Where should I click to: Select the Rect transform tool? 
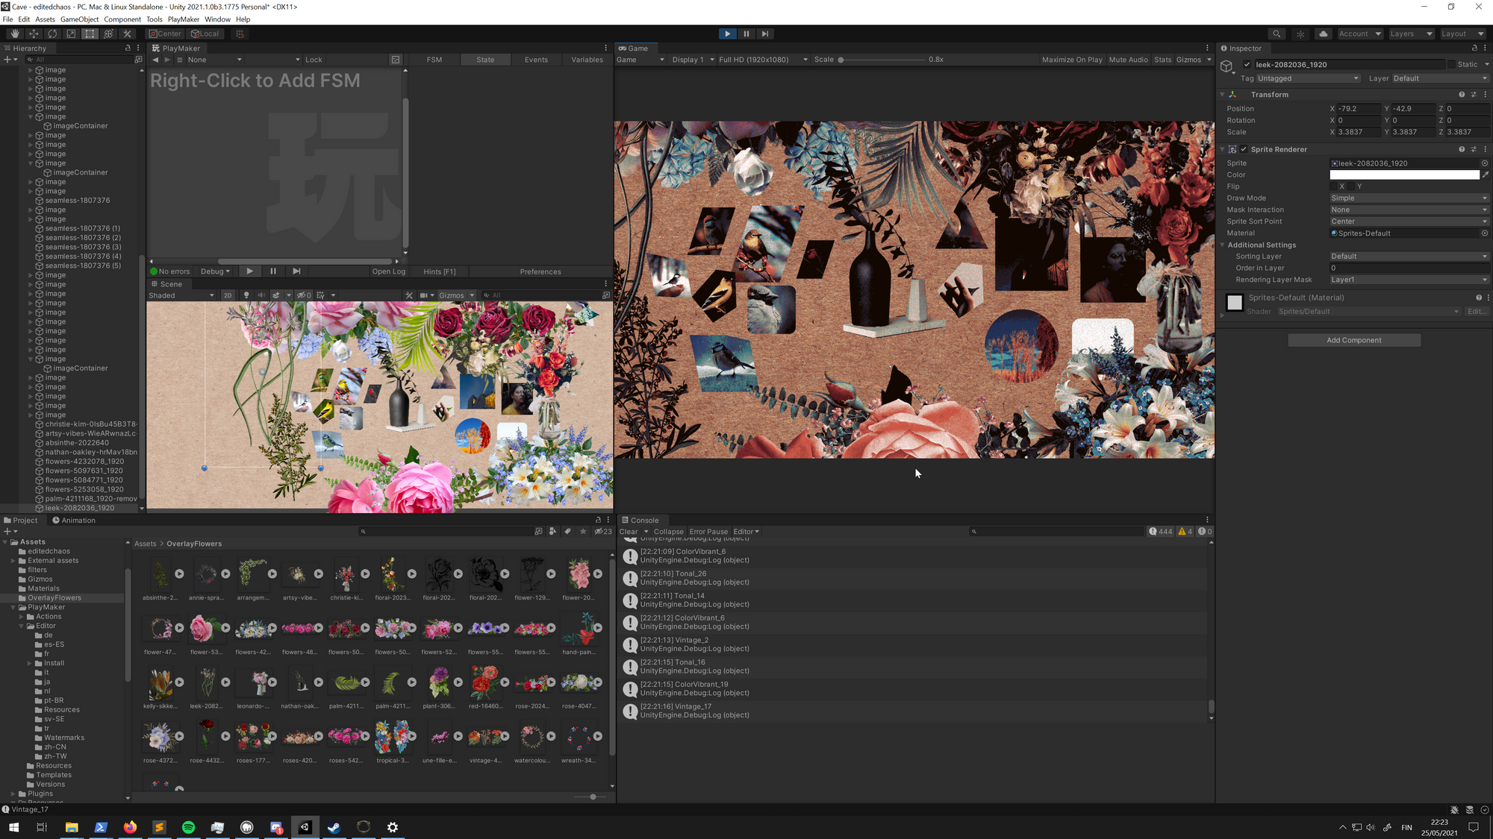90,34
